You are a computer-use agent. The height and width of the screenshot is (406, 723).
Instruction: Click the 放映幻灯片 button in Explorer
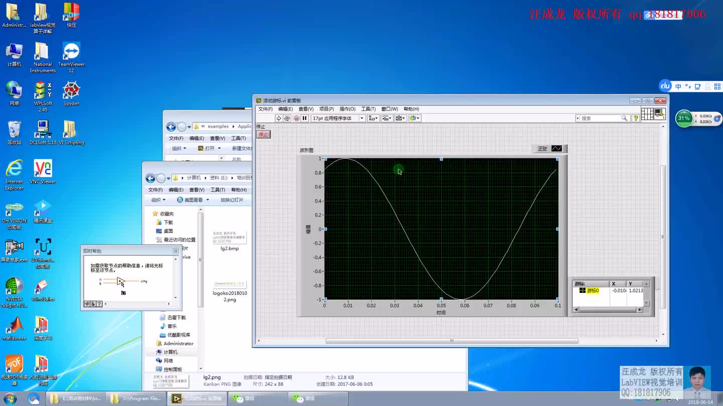(232, 199)
